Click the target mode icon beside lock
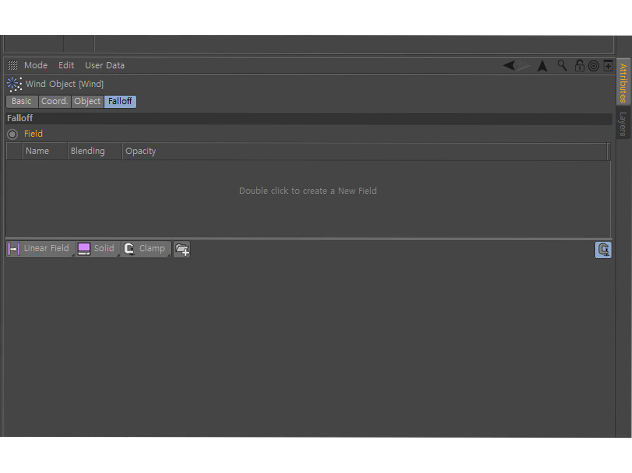Image resolution: width=632 pixels, height=473 pixels. click(594, 66)
